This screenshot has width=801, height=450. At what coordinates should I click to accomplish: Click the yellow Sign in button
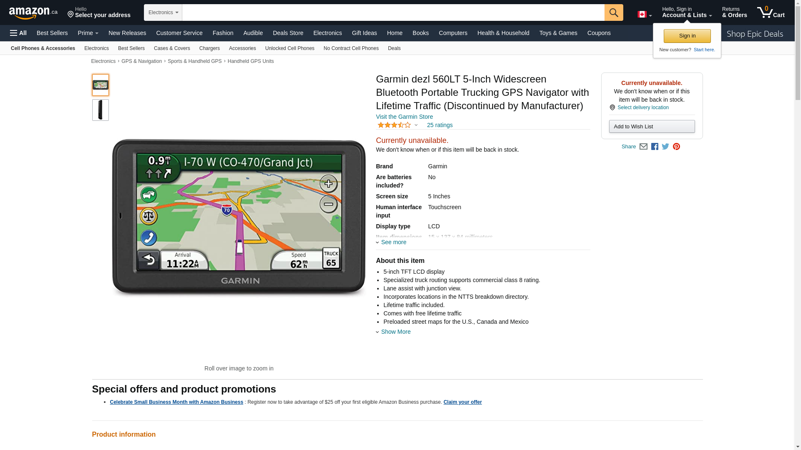tap(687, 36)
